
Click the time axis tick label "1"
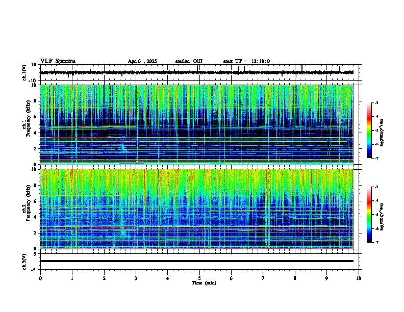[x=72, y=278]
